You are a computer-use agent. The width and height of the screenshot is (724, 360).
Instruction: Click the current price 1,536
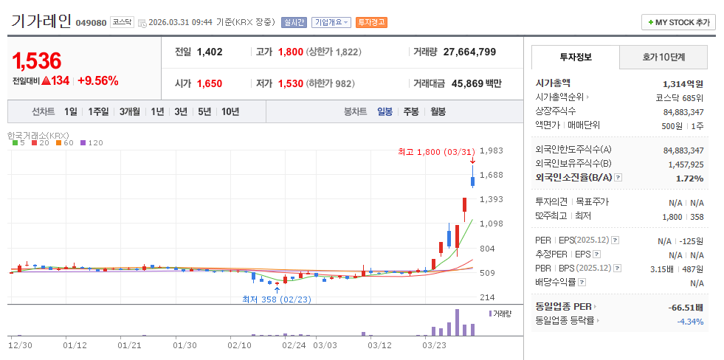[x=36, y=60]
